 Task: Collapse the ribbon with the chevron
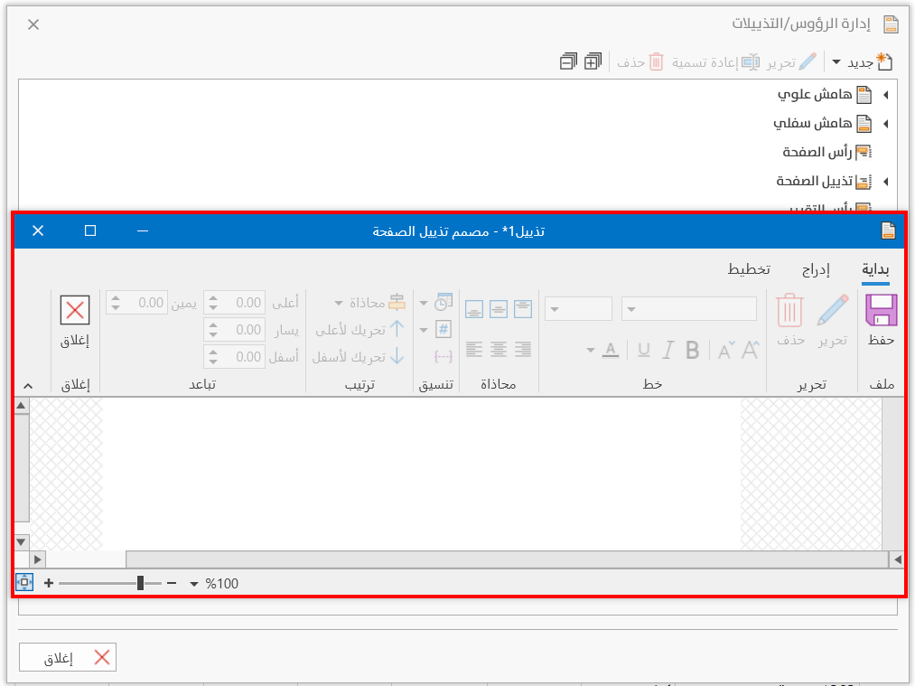[x=28, y=386]
